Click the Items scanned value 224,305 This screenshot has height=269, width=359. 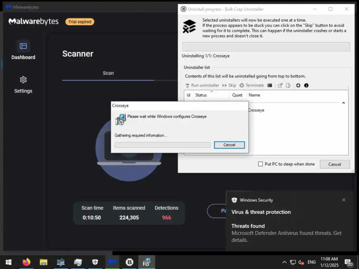(x=129, y=218)
